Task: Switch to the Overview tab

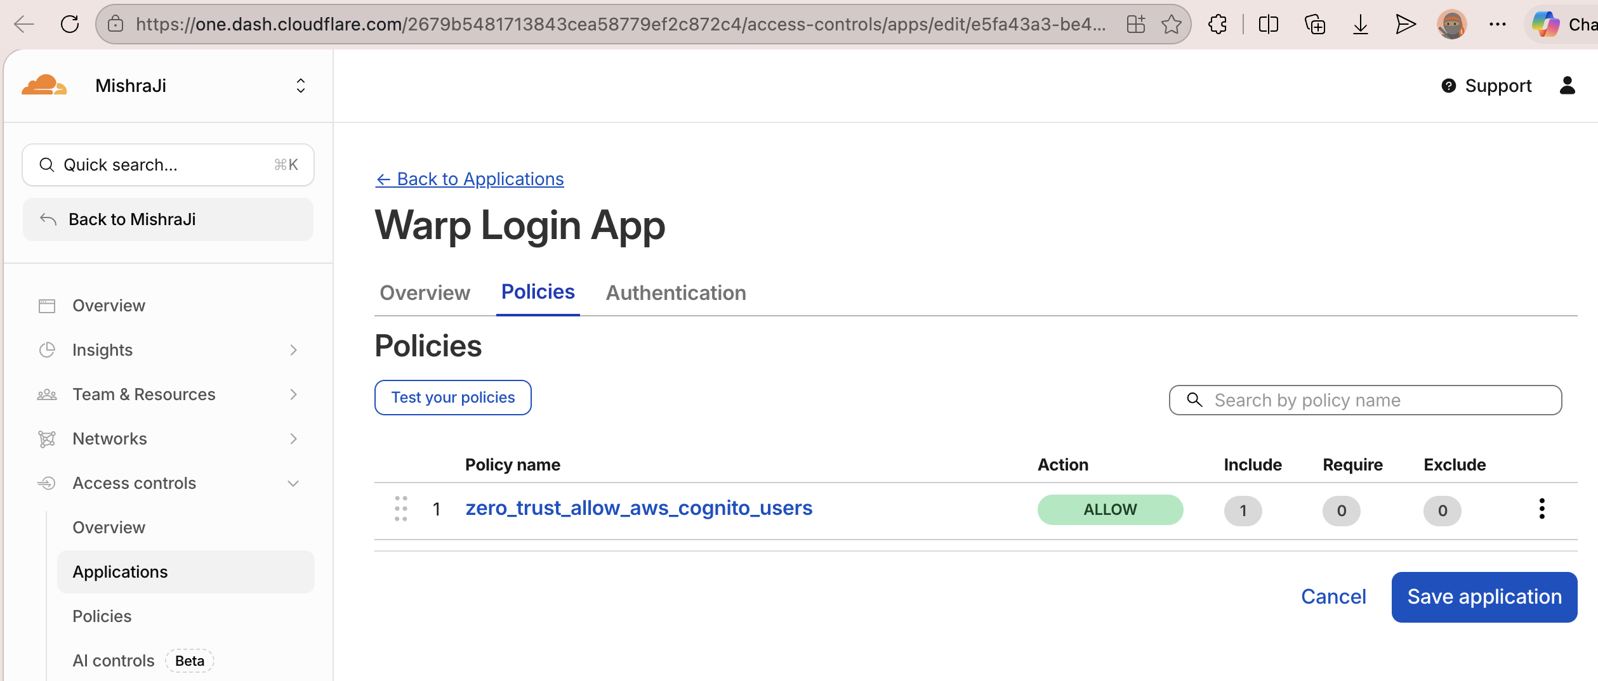Action: (424, 292)
